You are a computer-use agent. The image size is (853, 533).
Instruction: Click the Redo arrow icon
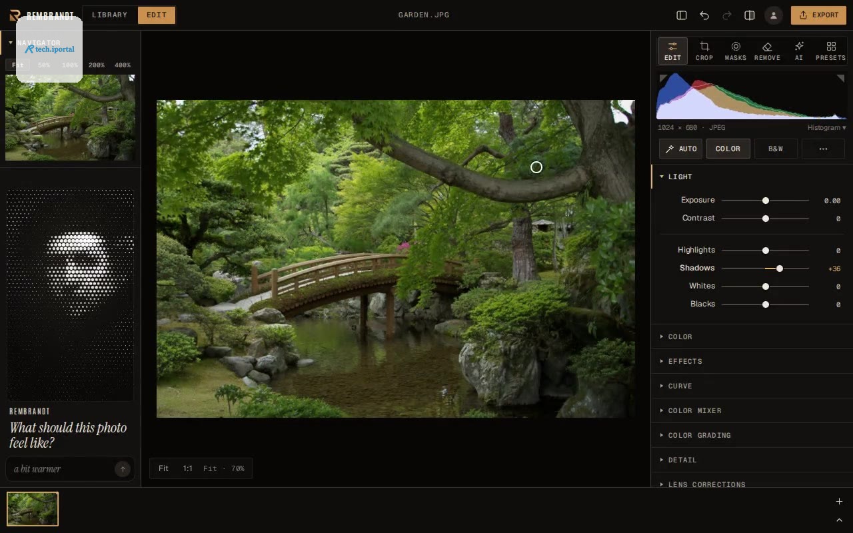tap(727, 15)
